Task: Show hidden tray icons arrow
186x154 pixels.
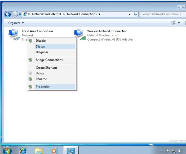Action: pyautogui.click(x=161, y=151)
